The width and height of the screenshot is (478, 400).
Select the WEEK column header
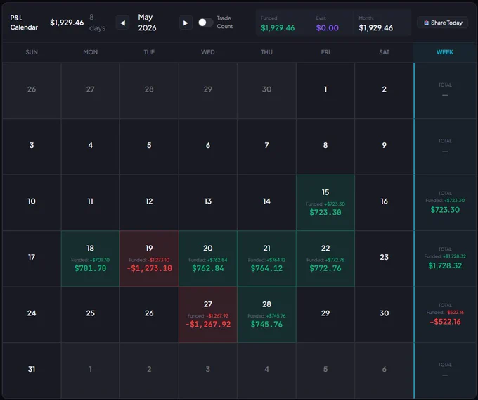tap(445, 52)
